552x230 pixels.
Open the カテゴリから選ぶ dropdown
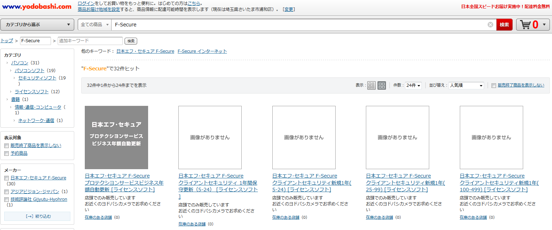[x=37, y=25]
